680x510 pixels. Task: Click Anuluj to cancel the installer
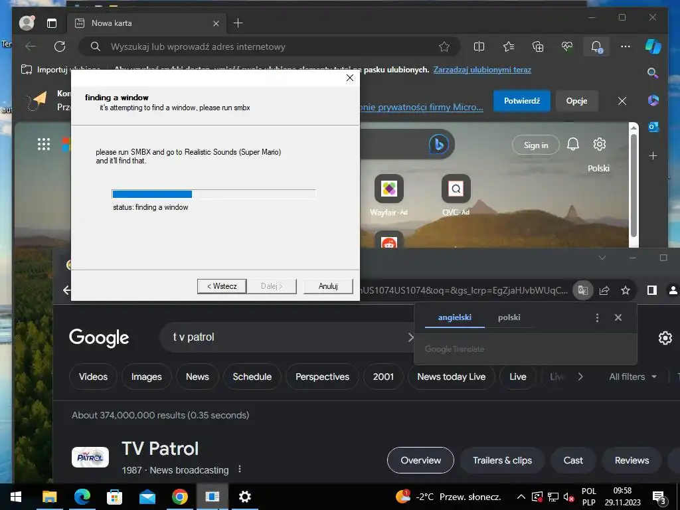328,286
